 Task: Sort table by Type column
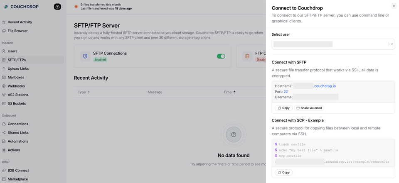84,92
